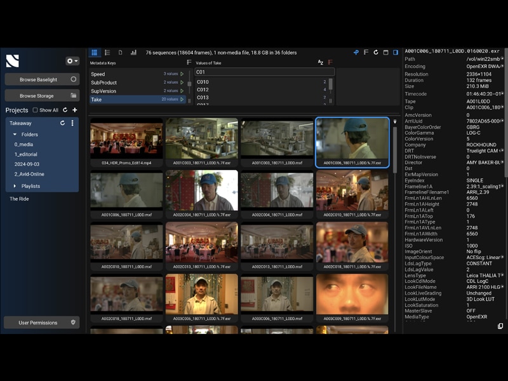508x381 pixels.
Task: Switch to list view icon
Action: (x=107, y=53)
